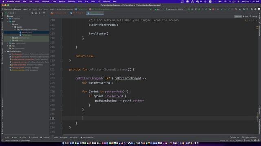
Task: Expand the manifests folder
Action: pos(8,19)
